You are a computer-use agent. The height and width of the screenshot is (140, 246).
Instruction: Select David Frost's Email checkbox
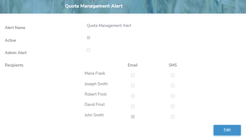pyautogui.click(x=133, y=106)
